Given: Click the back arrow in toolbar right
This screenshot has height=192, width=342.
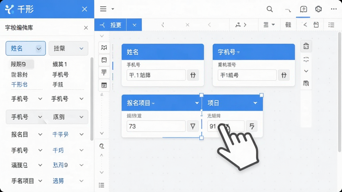Looking at the screenshot, I should tap(305, 25).
